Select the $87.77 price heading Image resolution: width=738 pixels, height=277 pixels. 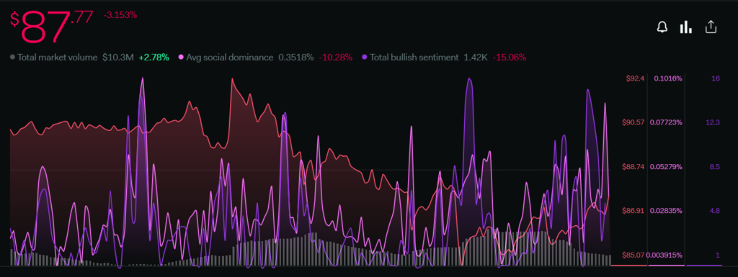click(x=51, y=27)
